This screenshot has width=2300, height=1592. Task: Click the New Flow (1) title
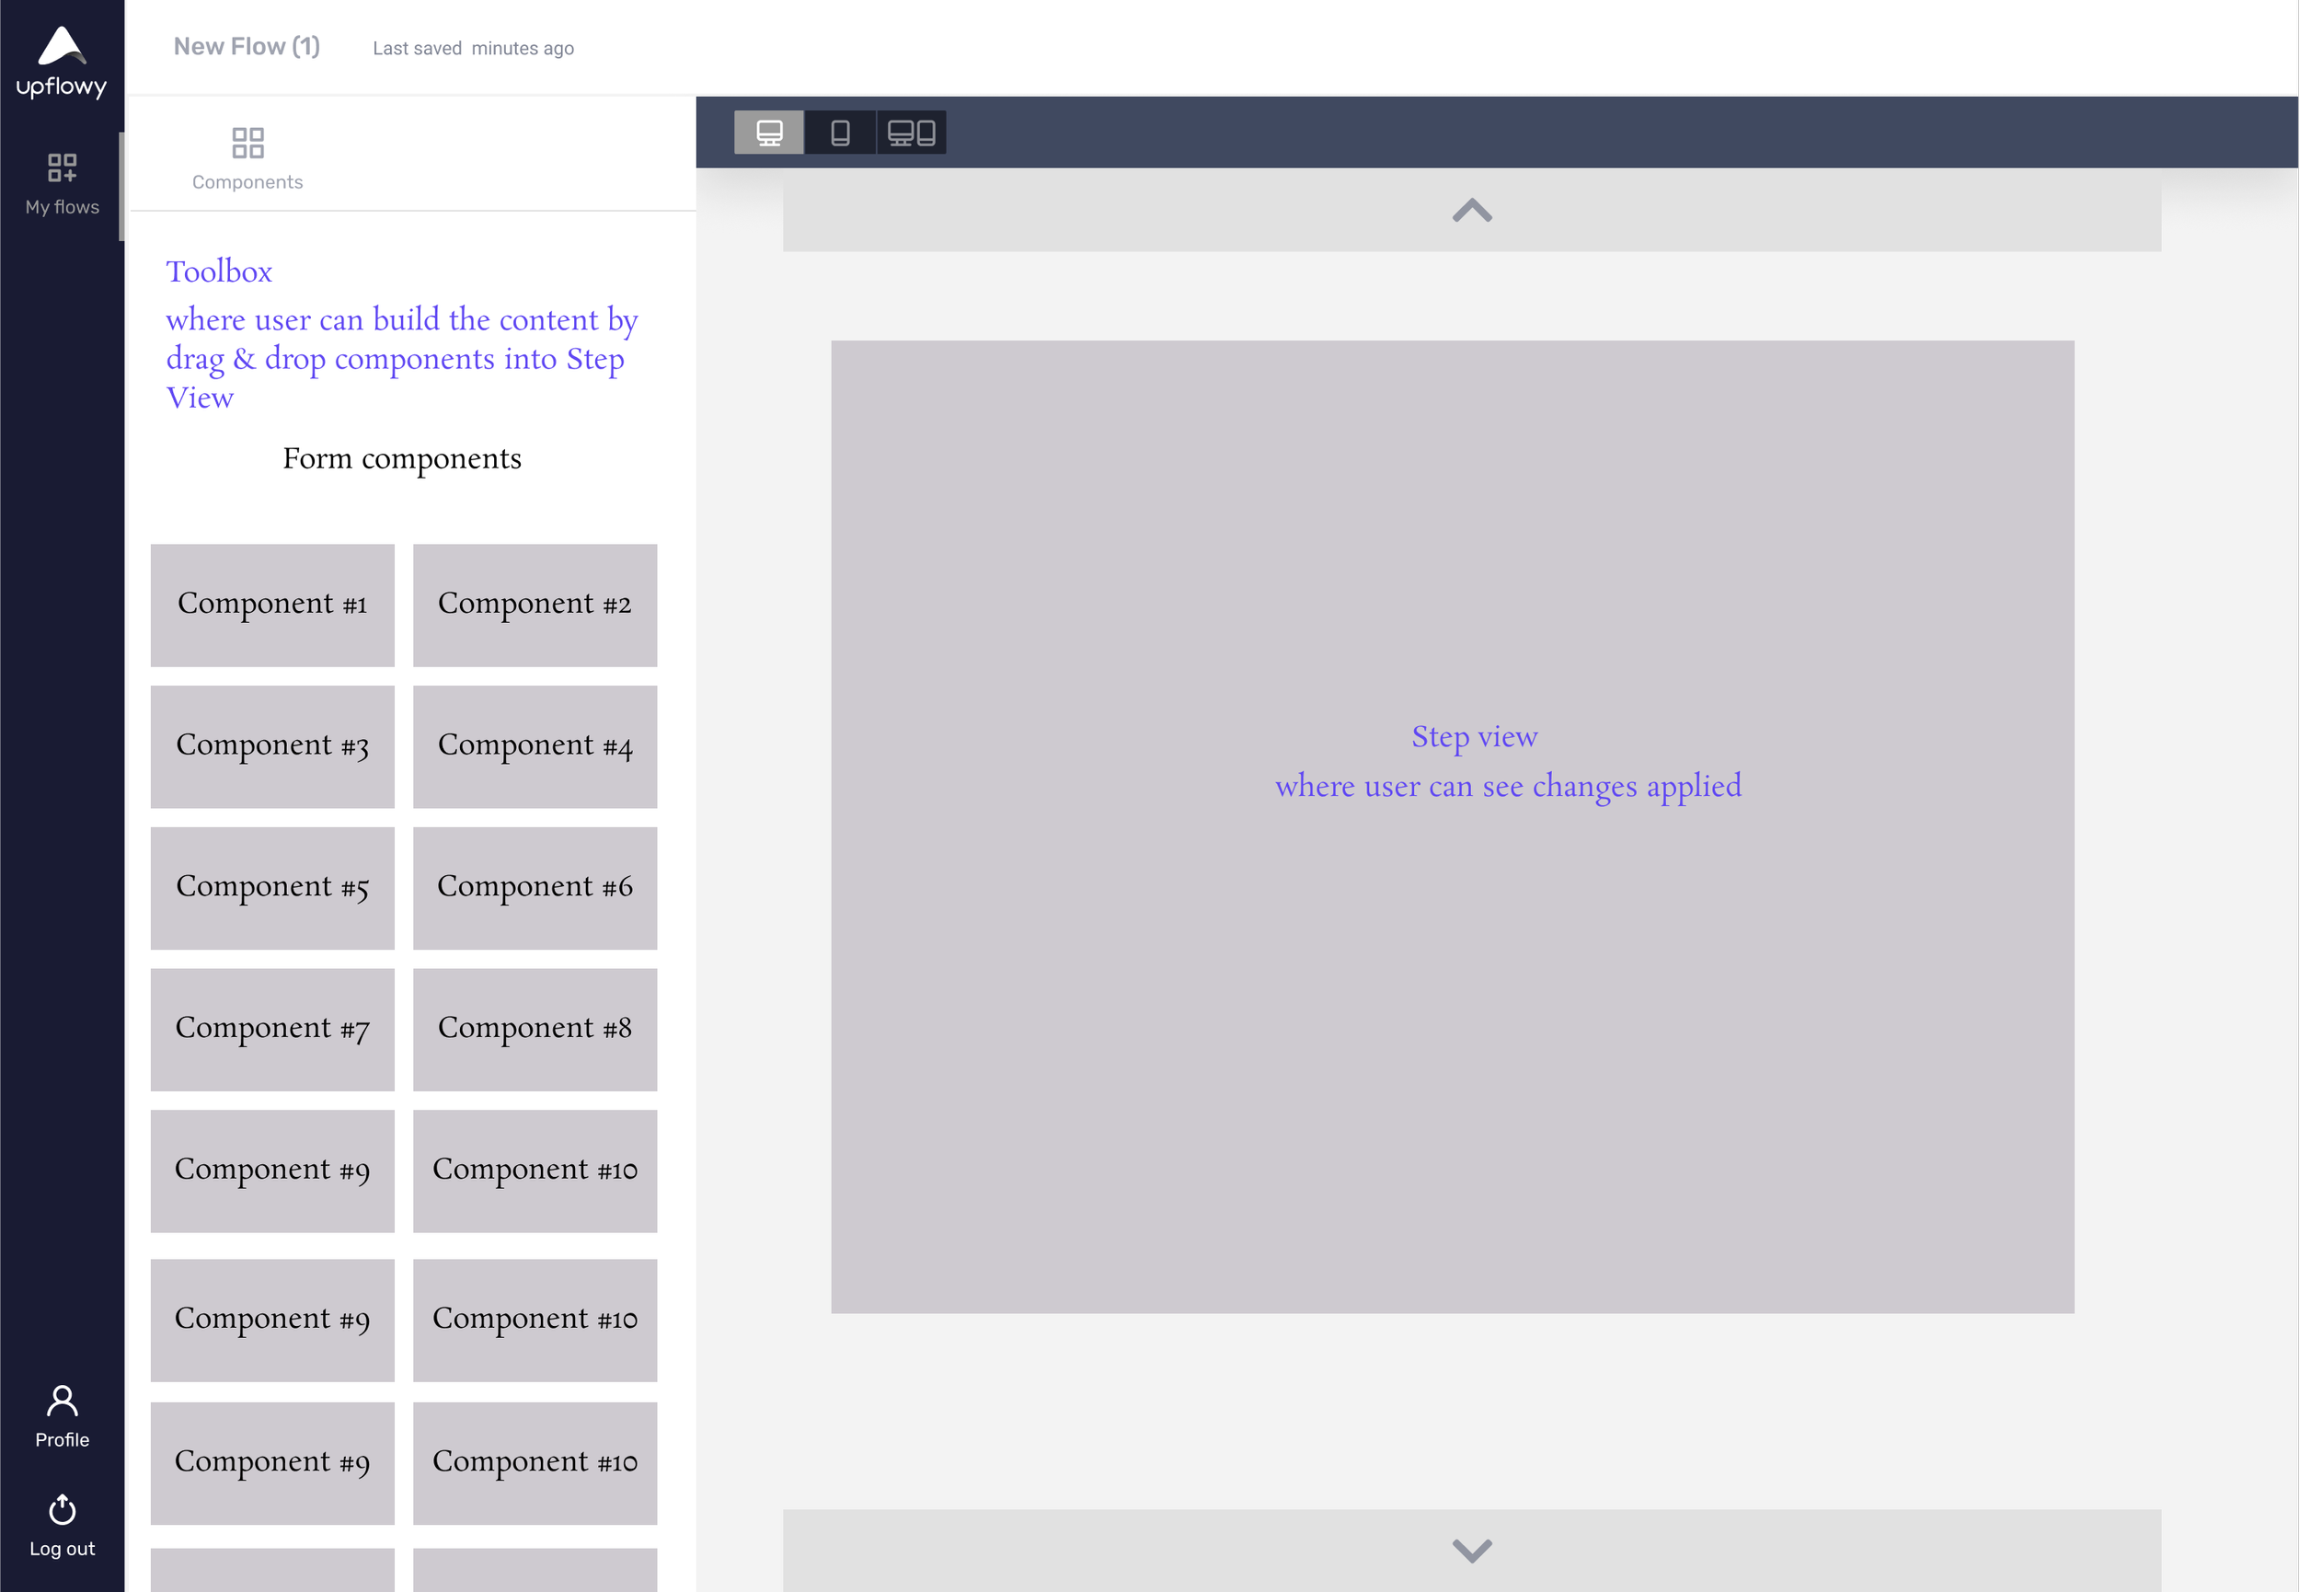coord(247,47)
